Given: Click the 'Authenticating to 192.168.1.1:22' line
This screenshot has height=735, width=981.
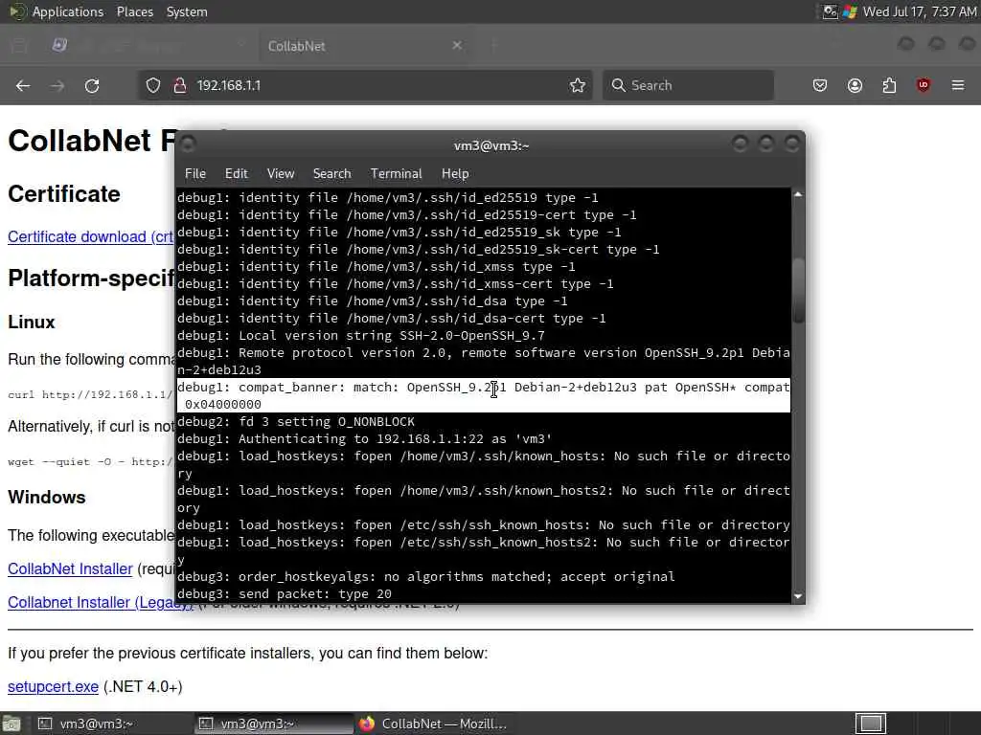Looking at the screenshot, I should [364, 438].
